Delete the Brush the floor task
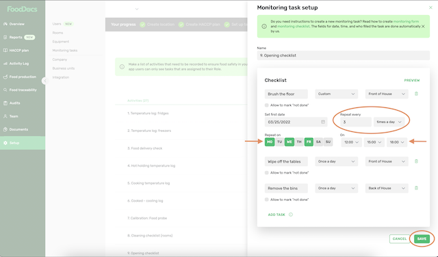 click(416, 94)
